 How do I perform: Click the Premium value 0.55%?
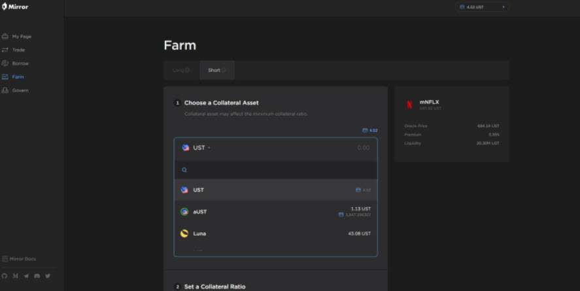[x=494, y=135]
